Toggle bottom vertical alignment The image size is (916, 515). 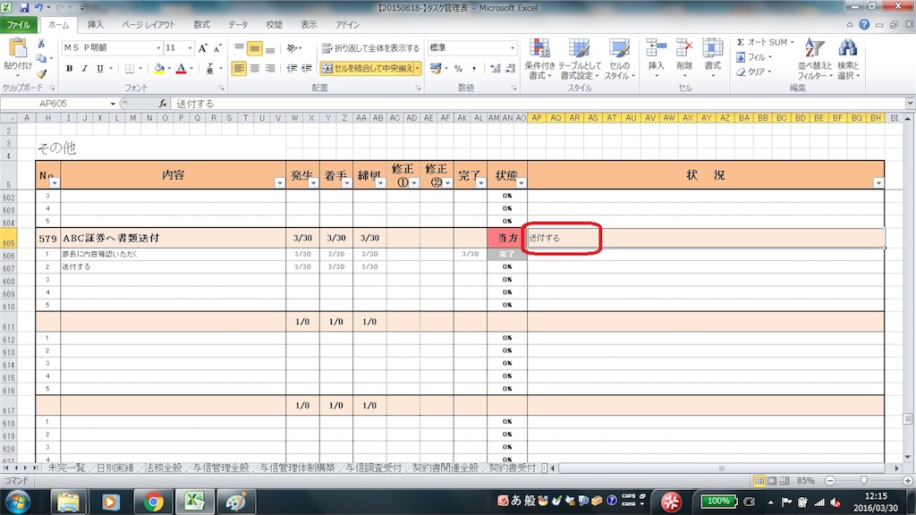(269, 48)
